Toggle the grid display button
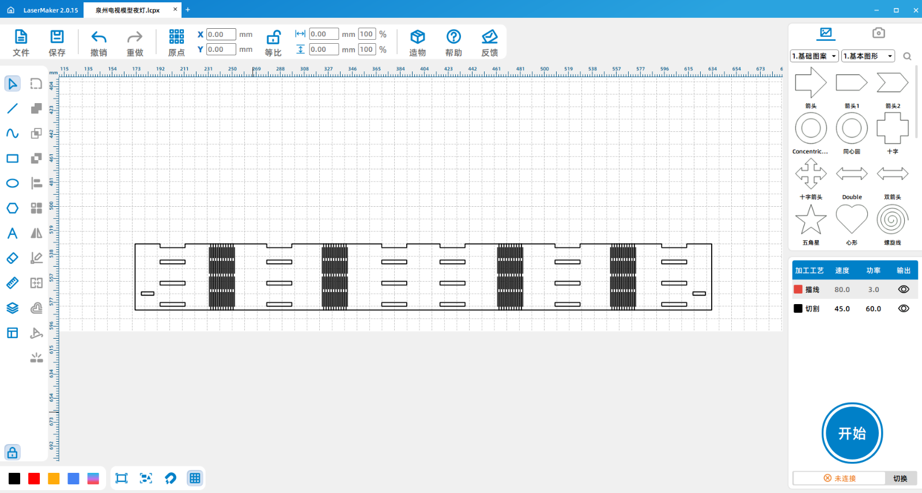The width and height of the screenshot is (922, 493). pyautogui.click(x=195, y=478)
